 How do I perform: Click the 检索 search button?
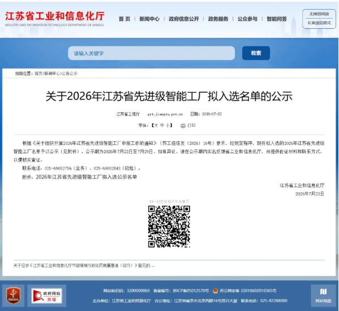(256, 53)
